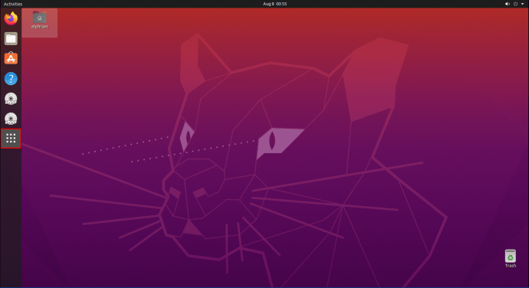Open the Help icon in dock
The width and height of the screenshot is (529, 288).
[x=11, y=79]
